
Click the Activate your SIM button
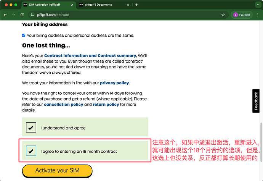tap(57, 171)
